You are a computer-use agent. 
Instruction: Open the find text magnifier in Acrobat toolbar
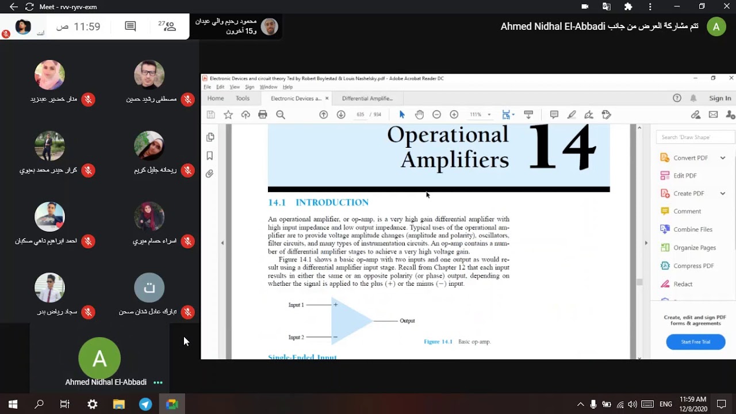281,114
